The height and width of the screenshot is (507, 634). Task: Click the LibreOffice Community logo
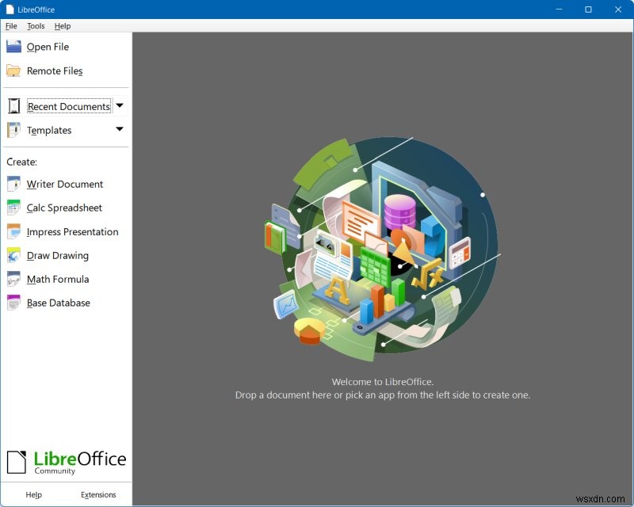tap(67, 460)
